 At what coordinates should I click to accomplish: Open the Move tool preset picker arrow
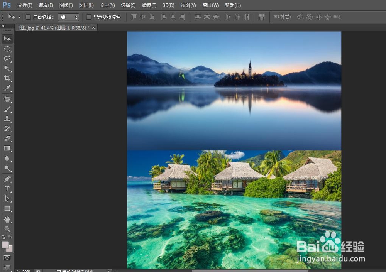(19, 17)
